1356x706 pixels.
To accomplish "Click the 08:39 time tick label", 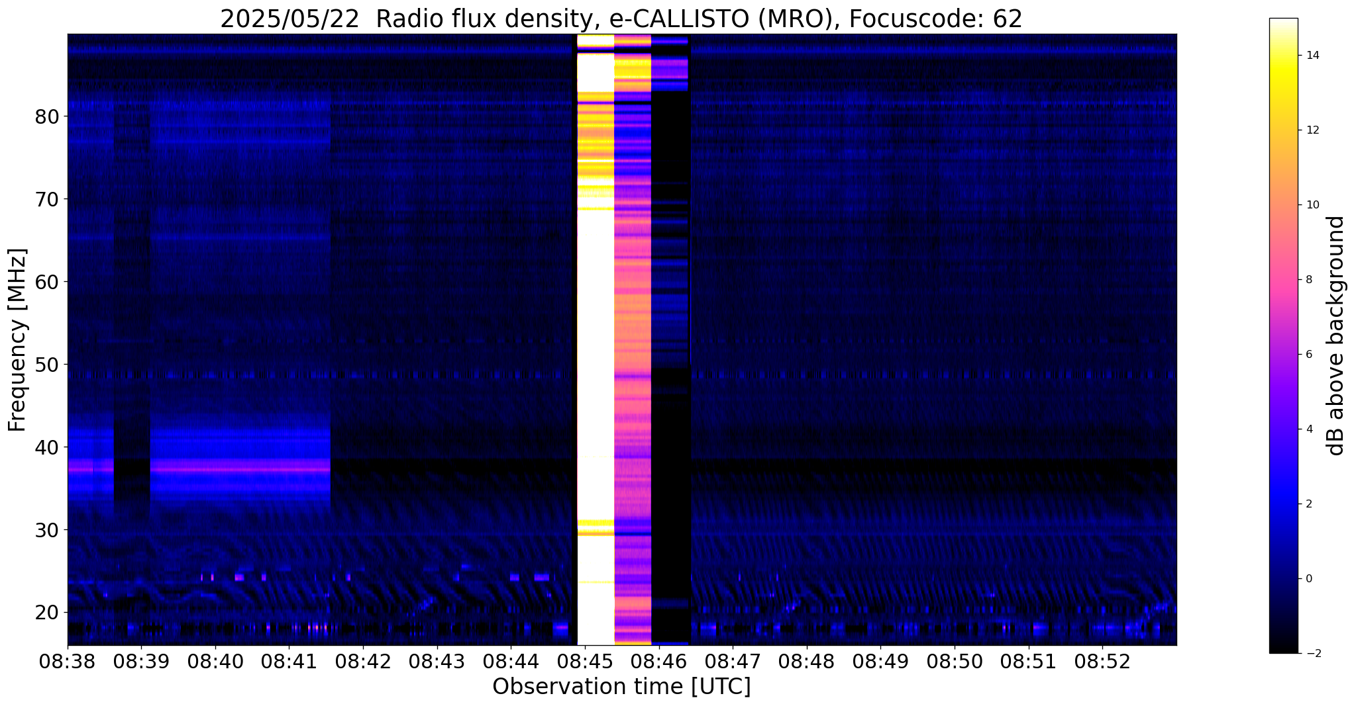I will 140,662.
